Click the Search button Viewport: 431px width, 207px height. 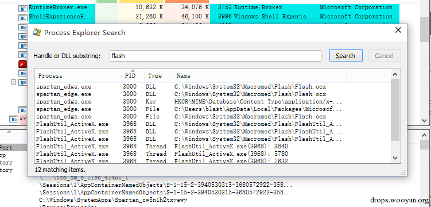(x=346, y=56)
